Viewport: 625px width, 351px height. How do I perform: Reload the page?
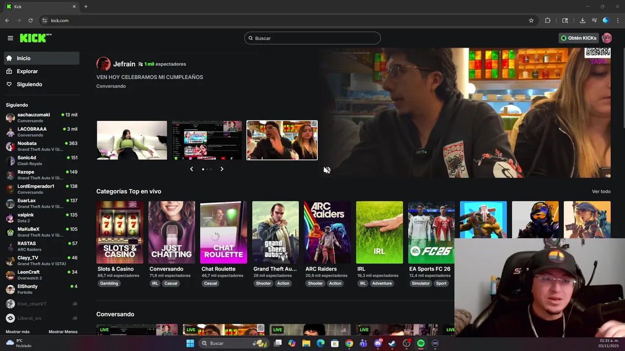30,20
